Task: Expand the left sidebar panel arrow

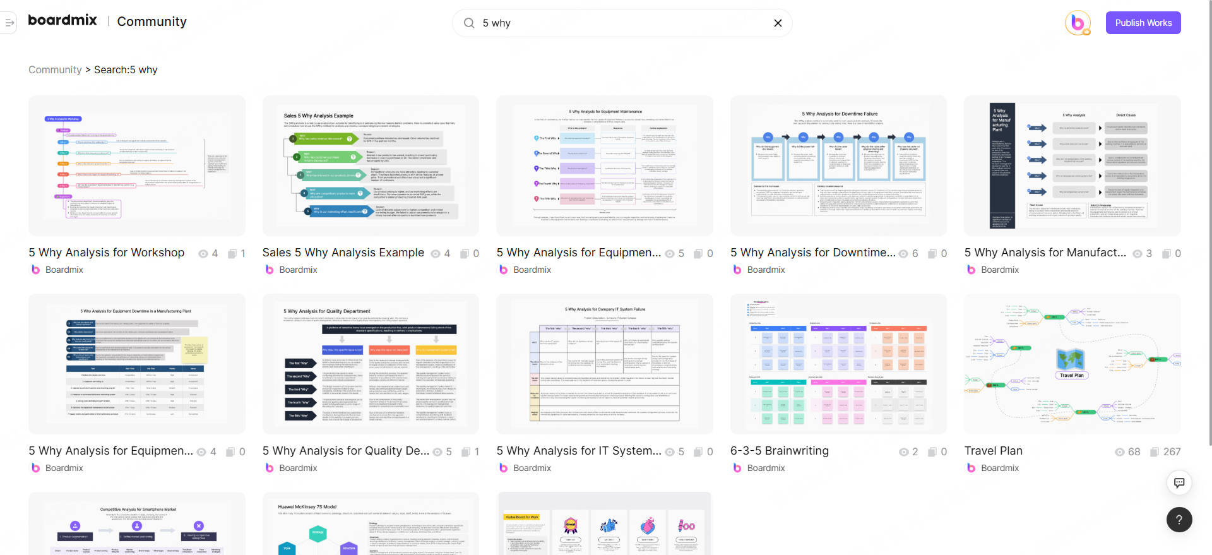Action: [x=9, y=23]
